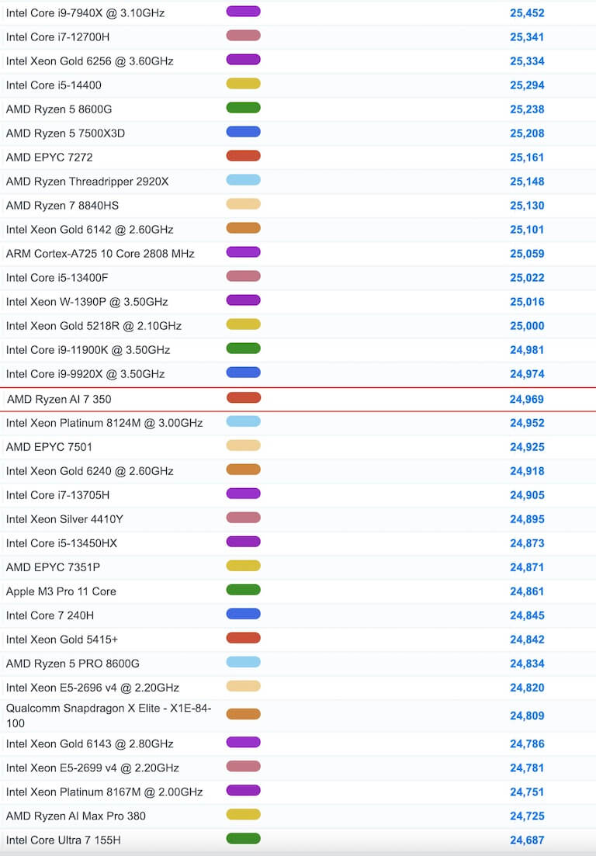Click the beige swatch beside AMD EPYC 7501
This screenshot has width=596, height=856.
point(244,445)
